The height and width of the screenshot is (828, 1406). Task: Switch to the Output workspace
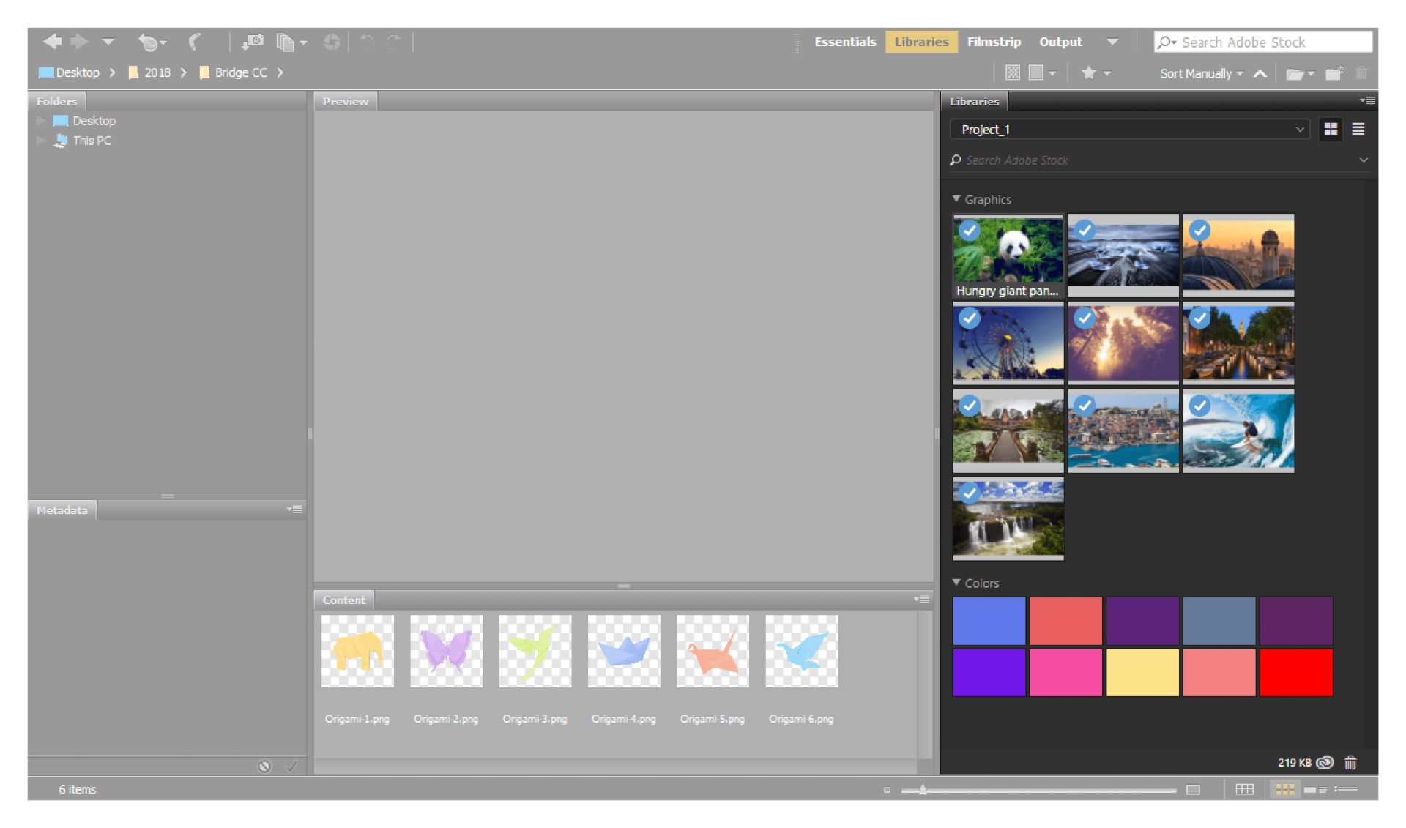(1060, 42)
